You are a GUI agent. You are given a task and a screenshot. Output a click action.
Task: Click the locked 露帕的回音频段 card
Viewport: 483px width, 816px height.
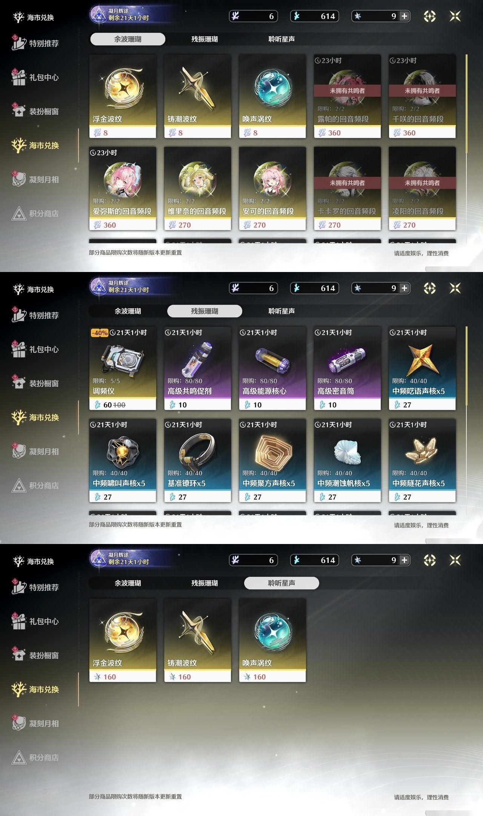point(347,96)
